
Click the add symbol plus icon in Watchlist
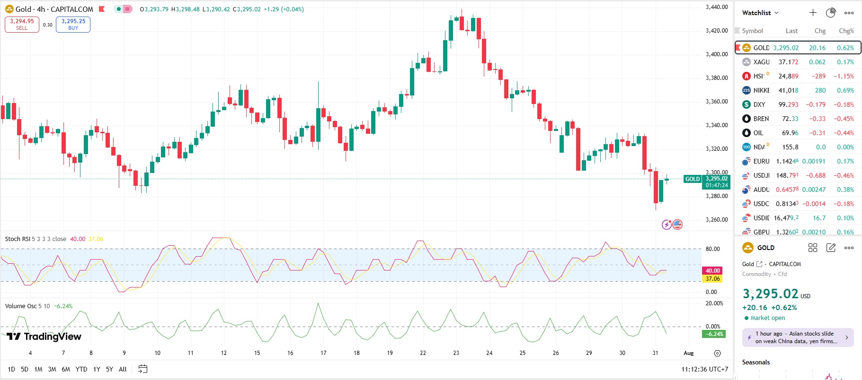pyautogui.click(x=813, y=13)
